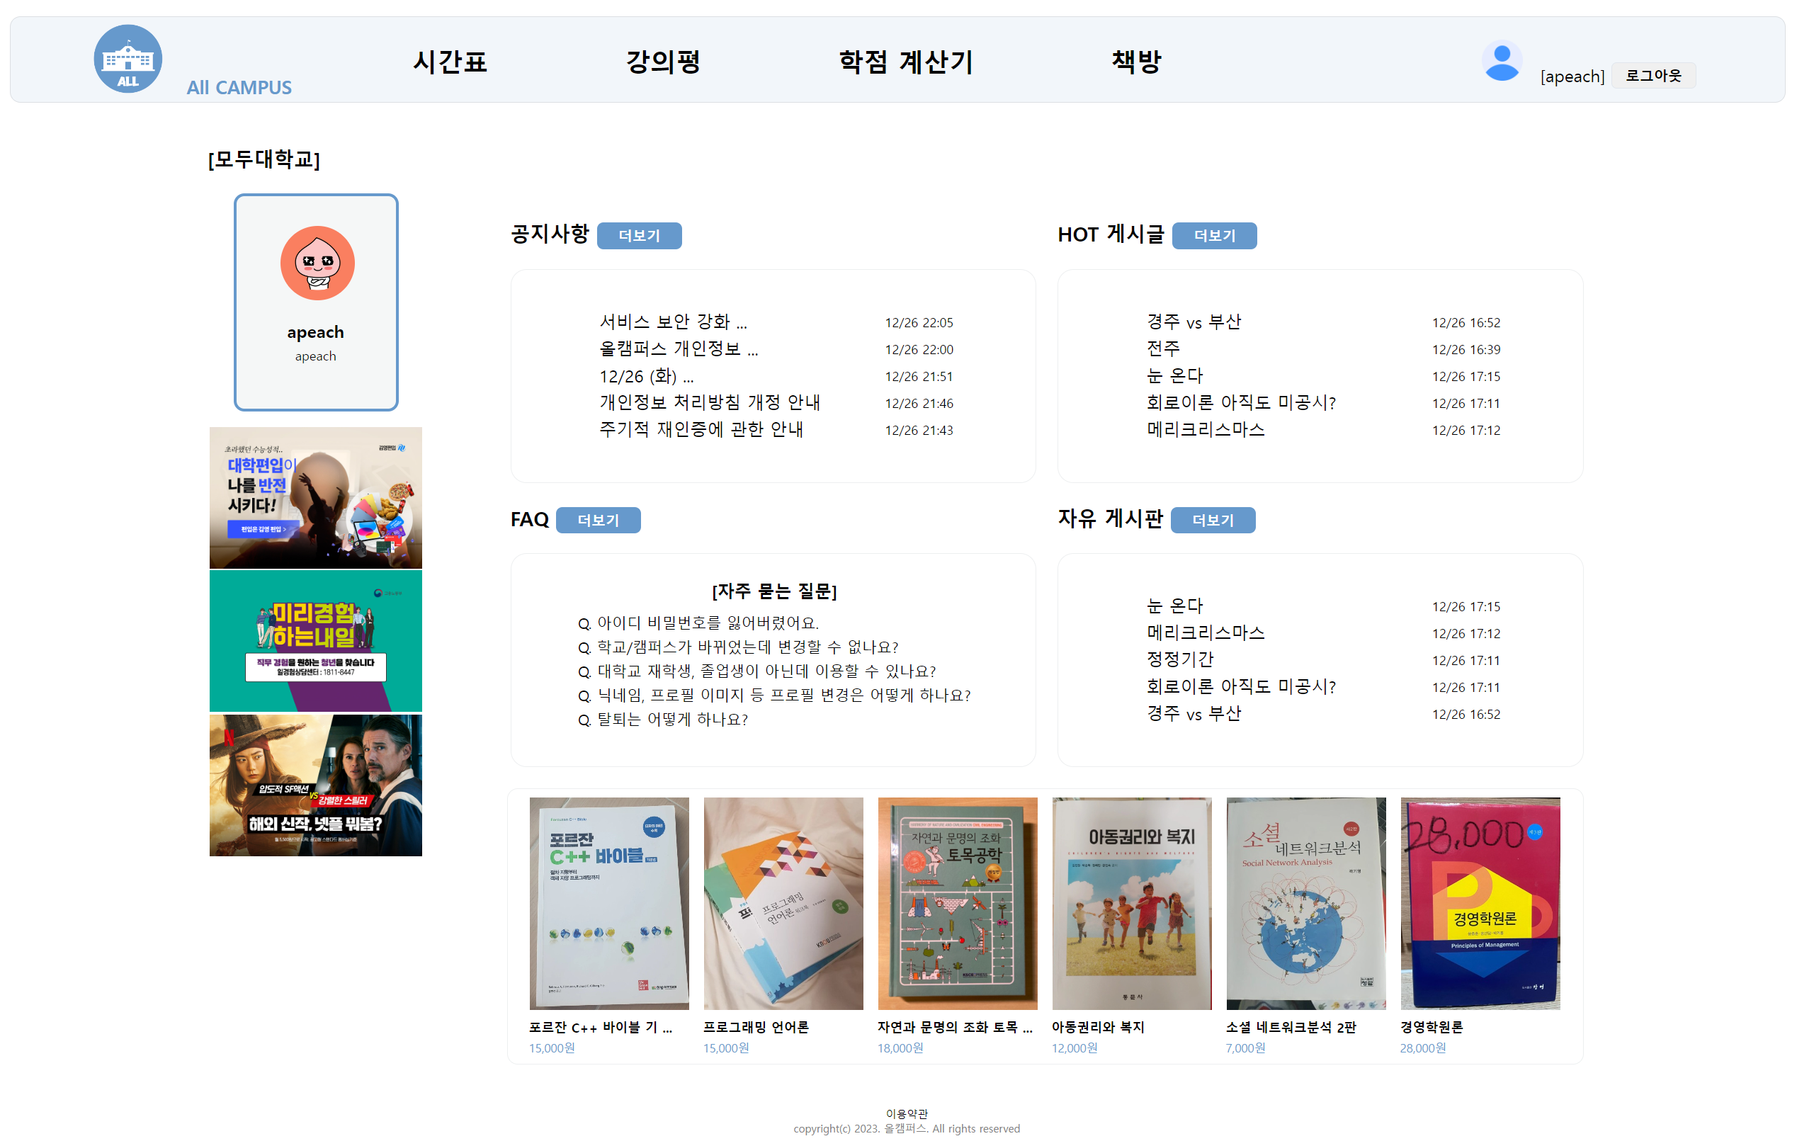The width and height of the screenshot is (1814, 1141).
Task: Click 더보기 next to FAQ
Action: [x=598, y=520]
